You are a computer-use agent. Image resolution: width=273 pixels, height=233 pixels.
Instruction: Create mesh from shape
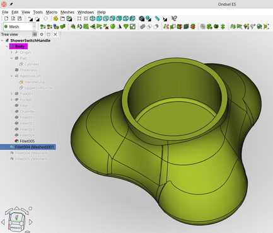click(56, 26)
